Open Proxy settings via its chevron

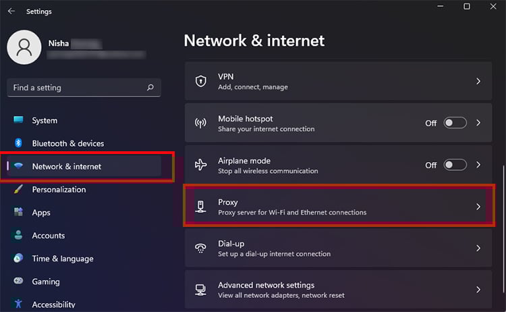tap(478, 207)
